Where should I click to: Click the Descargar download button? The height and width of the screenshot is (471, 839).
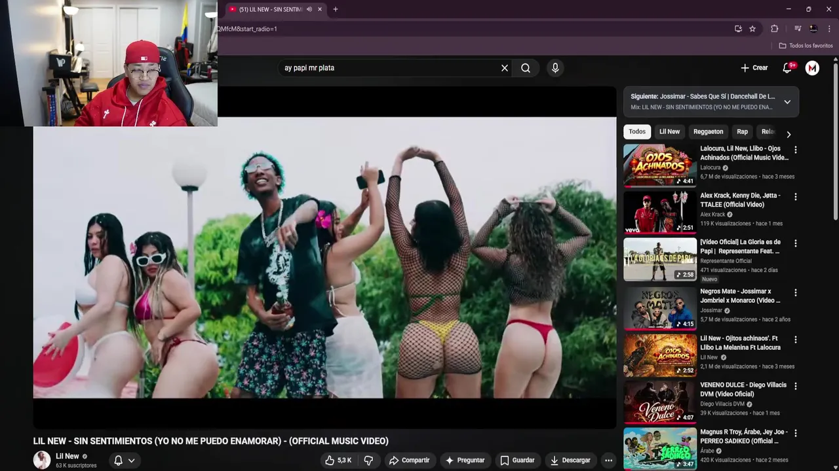pyautogui.click(x=570, y=461)
